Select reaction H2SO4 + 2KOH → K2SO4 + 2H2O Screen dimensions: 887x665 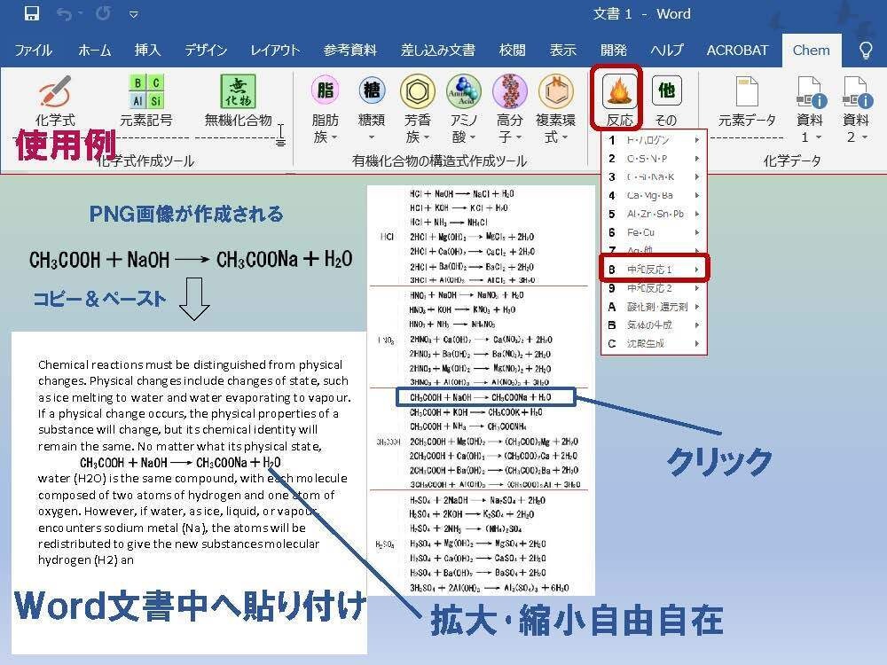471,514
